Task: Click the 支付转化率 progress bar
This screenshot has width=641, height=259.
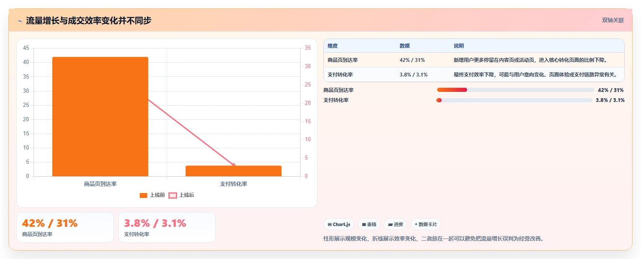Action: [x=514, y=100]
